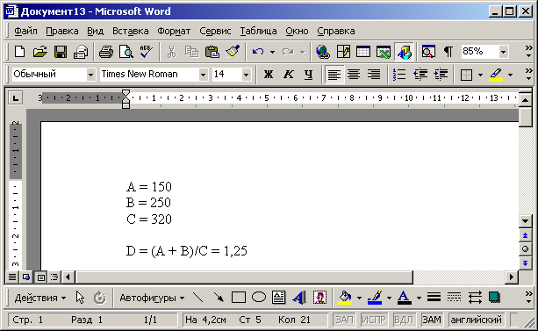
Task: Create a new blank document
Action: [x=19, y=52]
